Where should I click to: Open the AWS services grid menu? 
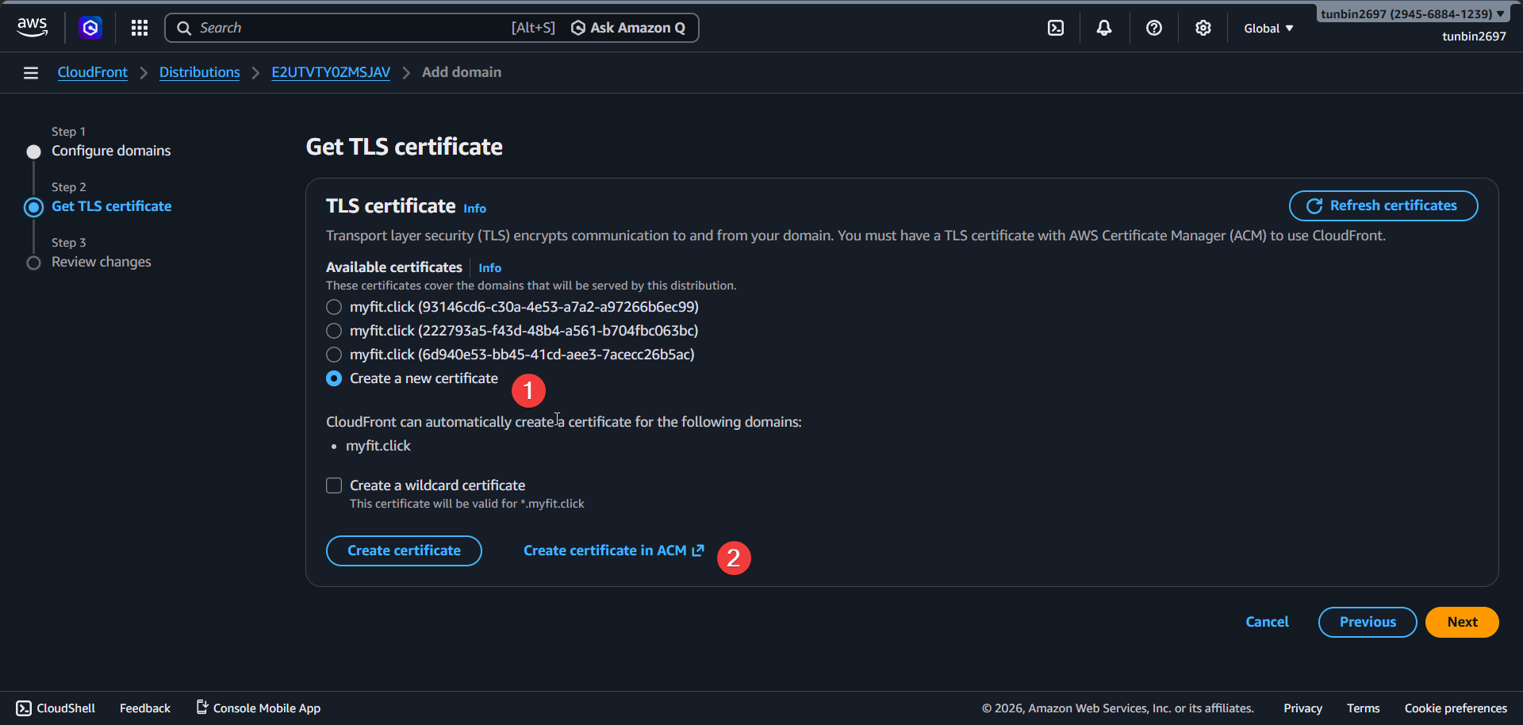[140, 27]
